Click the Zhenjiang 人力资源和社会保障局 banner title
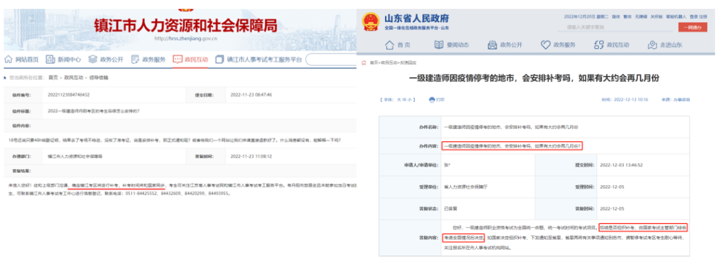 (186, 25)
